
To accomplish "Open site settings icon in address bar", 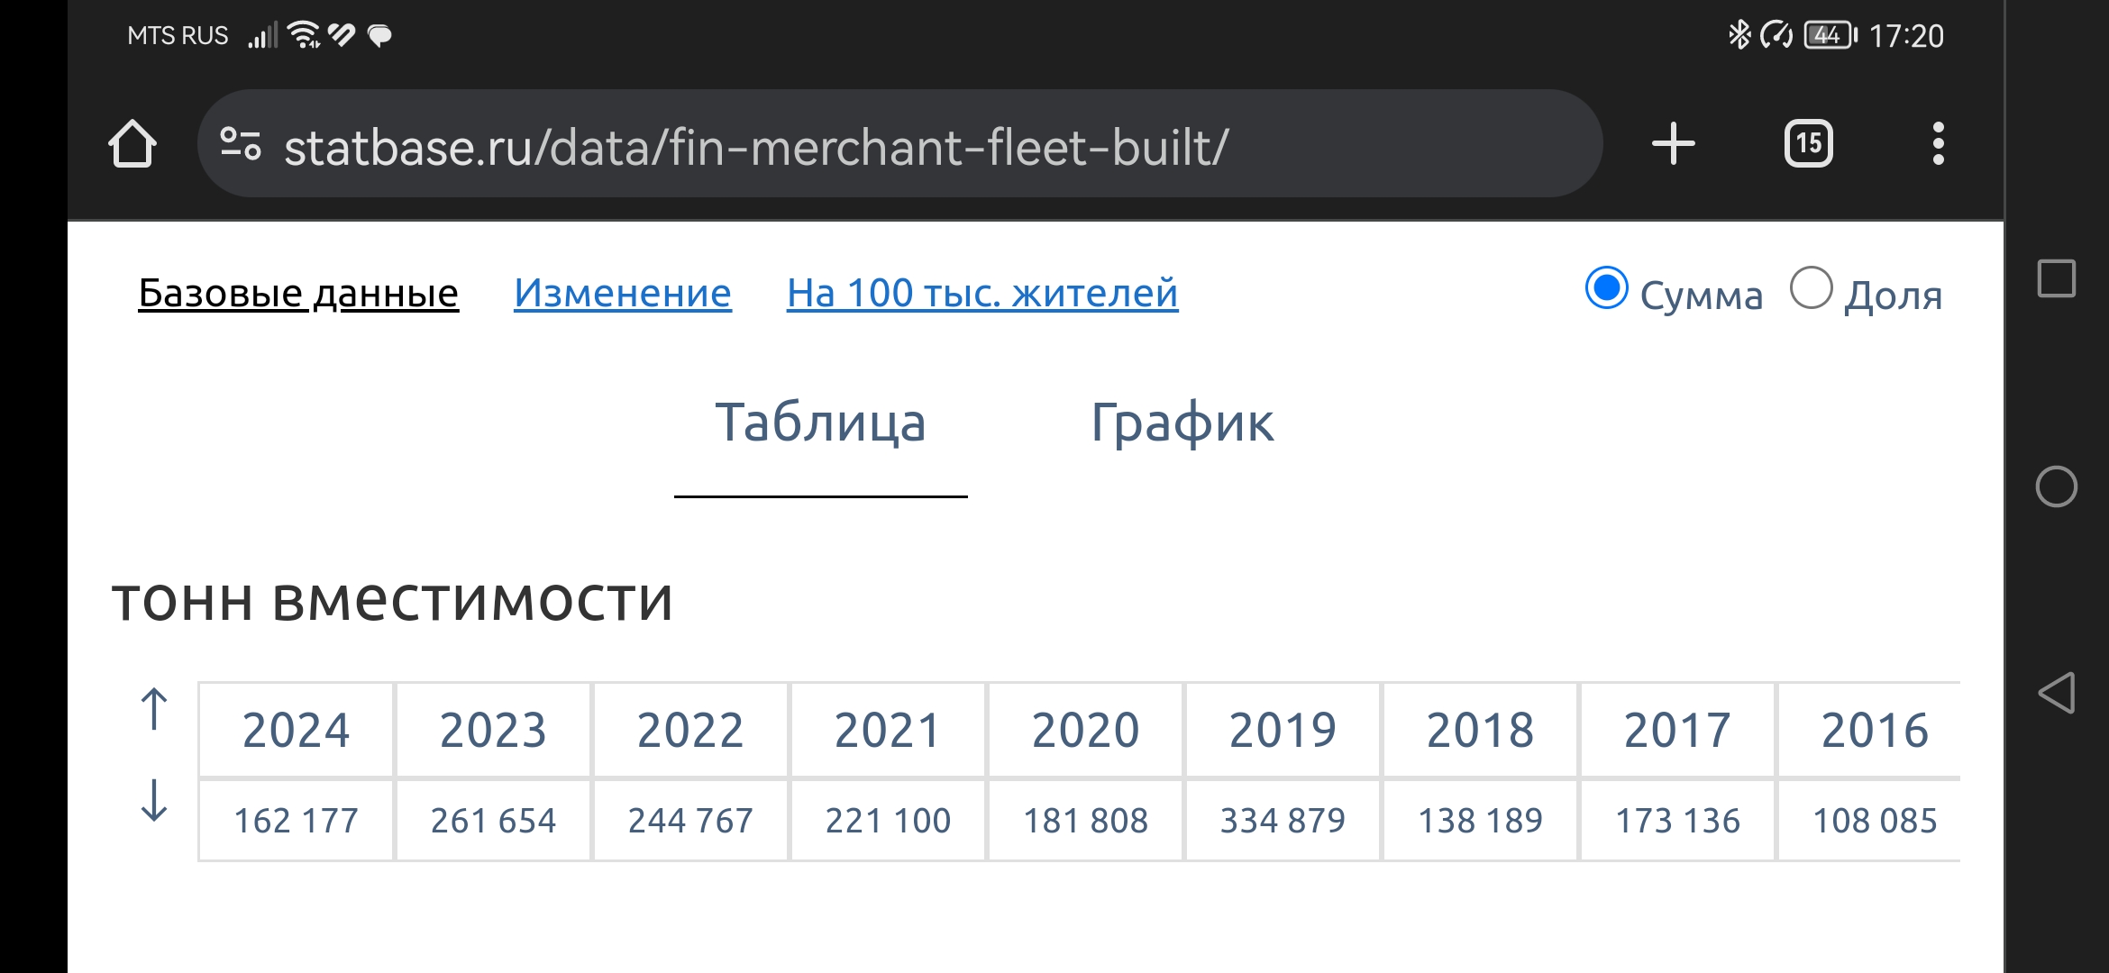I will (241, 144).
